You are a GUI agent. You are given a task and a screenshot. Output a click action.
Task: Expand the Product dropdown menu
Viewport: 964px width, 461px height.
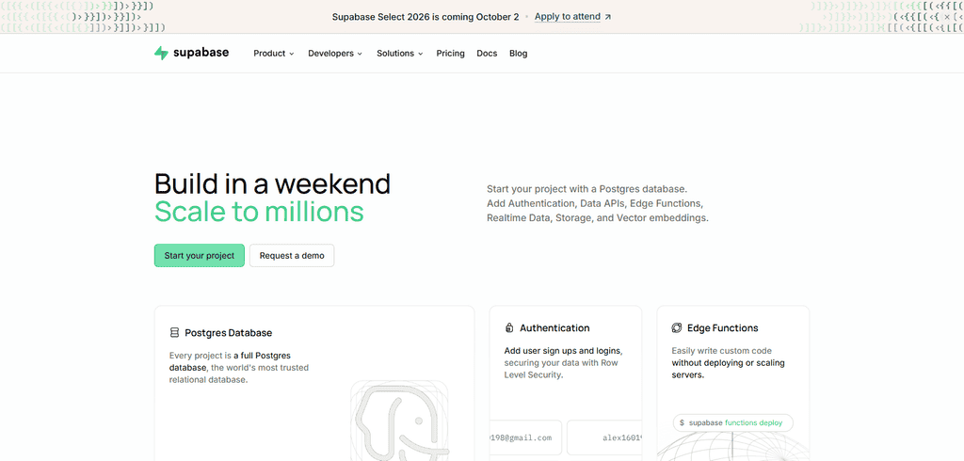point(274,54)
